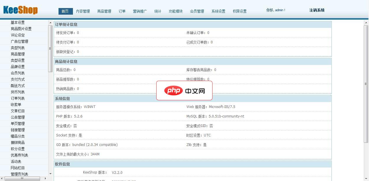Click the php中文网 watermark badge
The height and width of the screenshot is (181, 369).
[x=184, y=90]
